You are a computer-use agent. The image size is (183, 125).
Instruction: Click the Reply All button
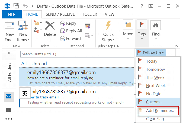pyautogui.click(x=71, y=31)
